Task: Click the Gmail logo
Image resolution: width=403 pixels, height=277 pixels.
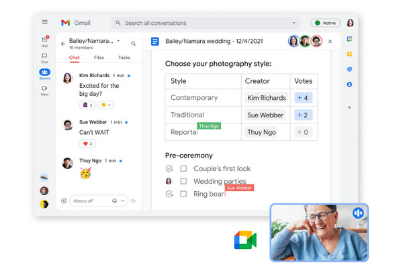Action: [66, 23]
